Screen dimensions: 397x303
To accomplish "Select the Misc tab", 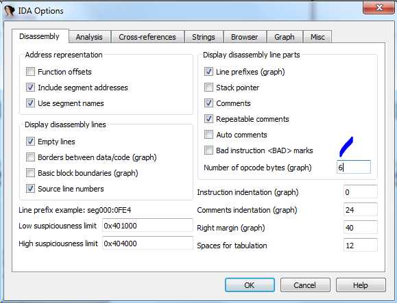I will 317,37.
